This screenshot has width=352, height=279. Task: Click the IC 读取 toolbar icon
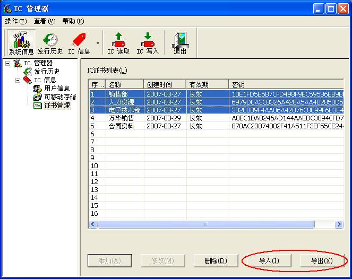(x=118, y=42)
